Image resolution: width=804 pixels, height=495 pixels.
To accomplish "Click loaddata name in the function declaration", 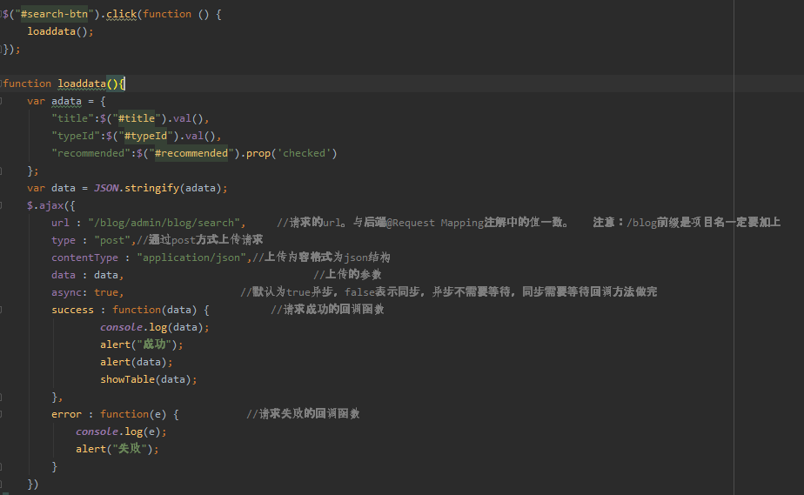I will (x=82, y=84).
